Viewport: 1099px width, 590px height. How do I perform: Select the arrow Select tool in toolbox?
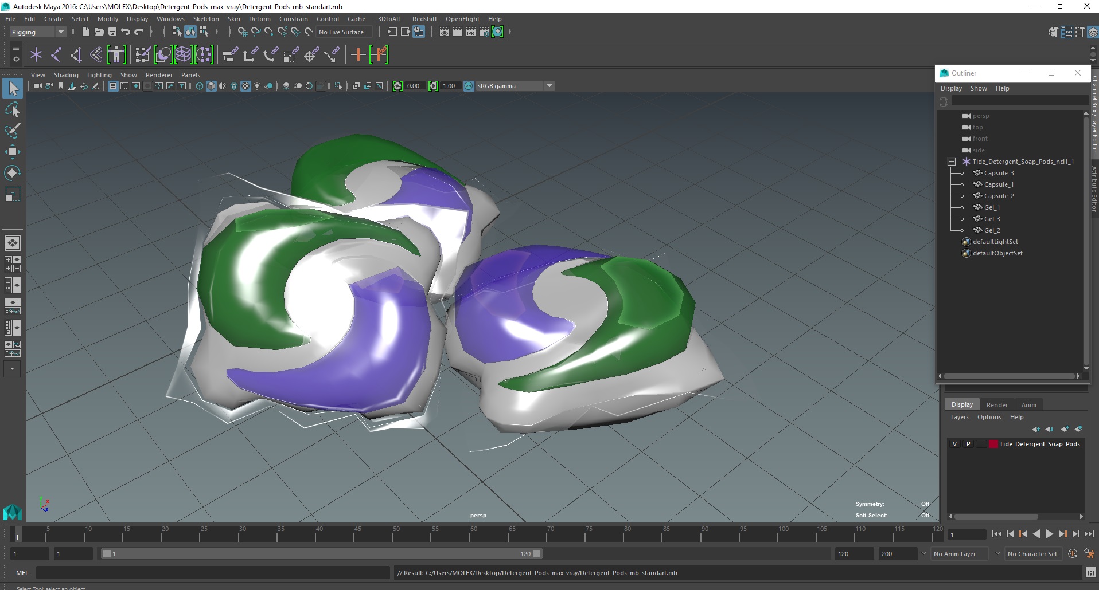click(x=13, y=88)
